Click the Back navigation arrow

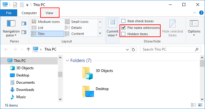click(6, 49)
